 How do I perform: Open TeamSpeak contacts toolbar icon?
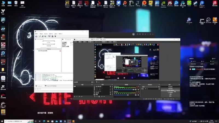point(53,36)
